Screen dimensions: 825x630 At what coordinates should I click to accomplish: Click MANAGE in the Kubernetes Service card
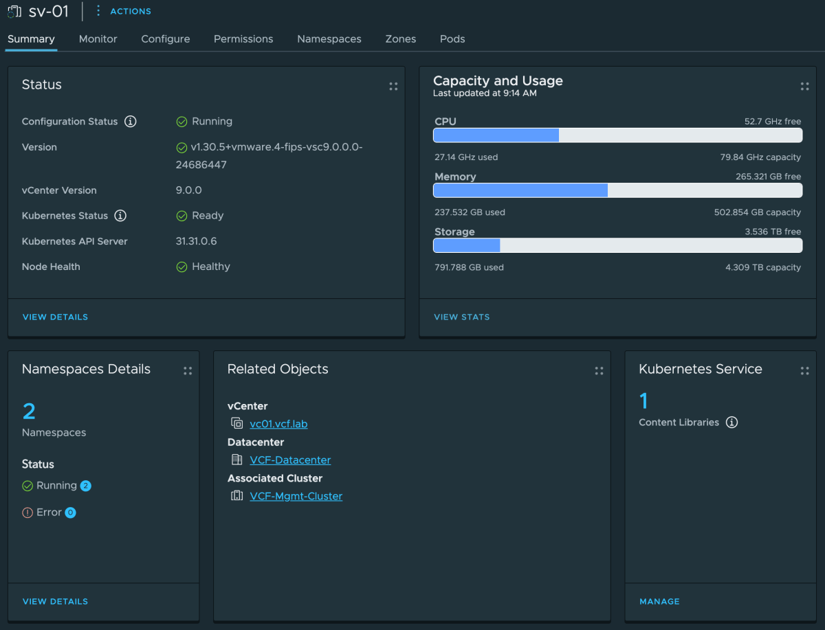(659, 601)
